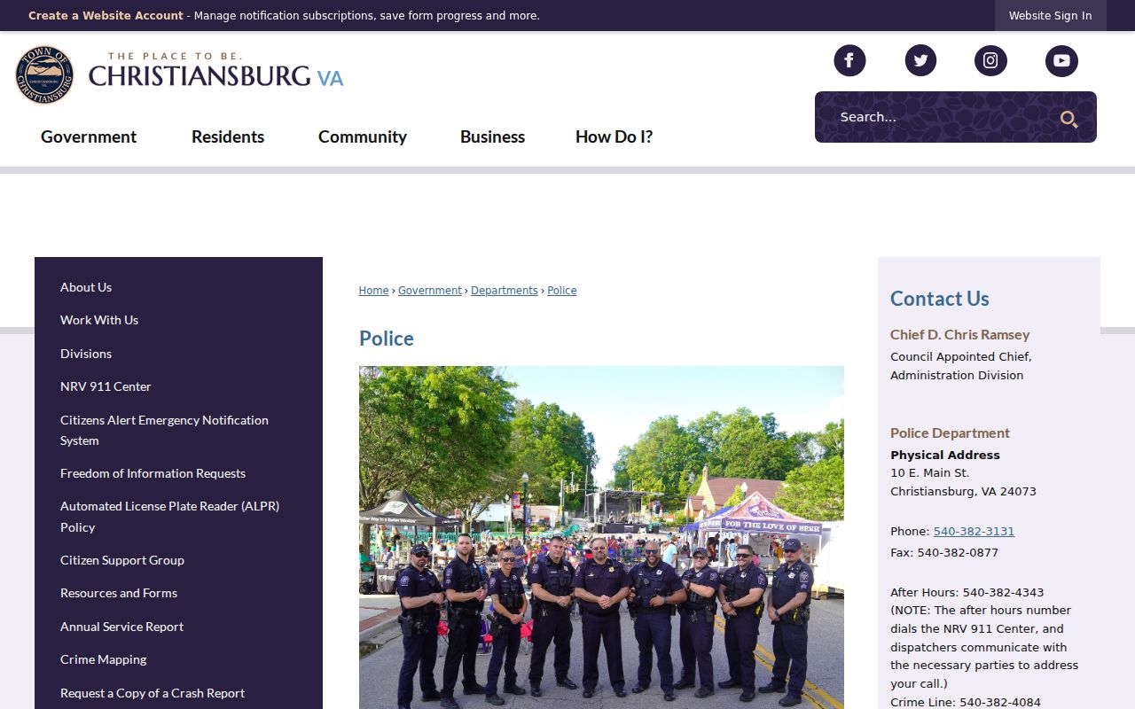
Task: Click Departments breadcrumb link
Action: pos(505,291)
